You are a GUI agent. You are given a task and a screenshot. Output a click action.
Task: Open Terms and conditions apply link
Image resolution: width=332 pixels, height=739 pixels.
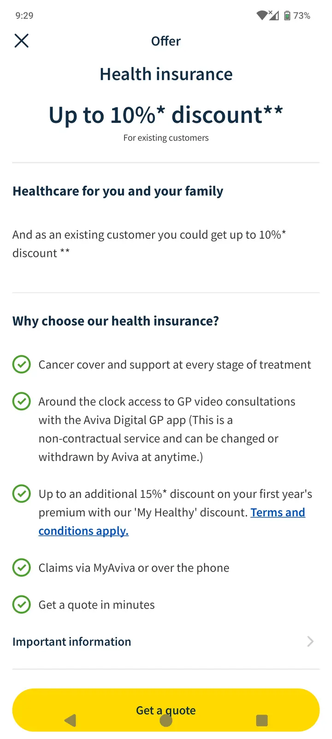pyautogui.click(x=278, y=513)
